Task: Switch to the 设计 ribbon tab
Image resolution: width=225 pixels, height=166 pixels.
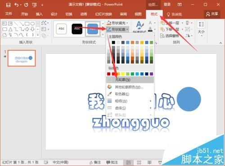Action: pyautogui.click(x=54, y=14)
